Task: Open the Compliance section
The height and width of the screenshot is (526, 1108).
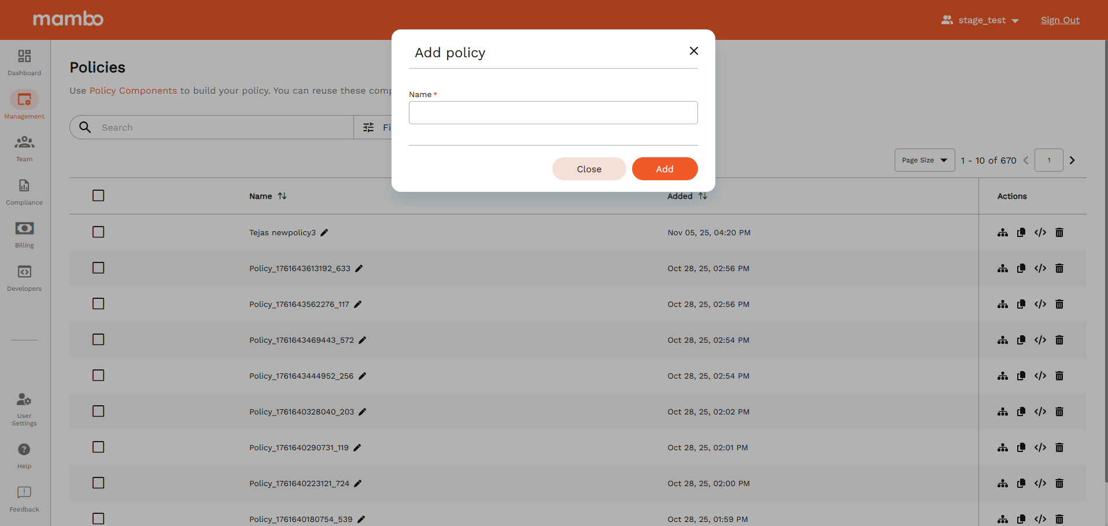Action: [24, 191]
